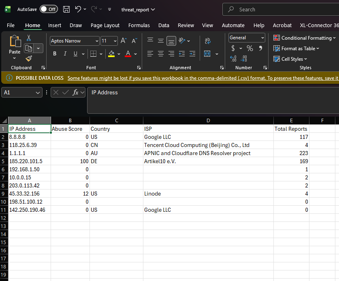The width and height of the screenshot is (339, 281).
Task: Click Decrease Font Size icon
Action: 134,40
